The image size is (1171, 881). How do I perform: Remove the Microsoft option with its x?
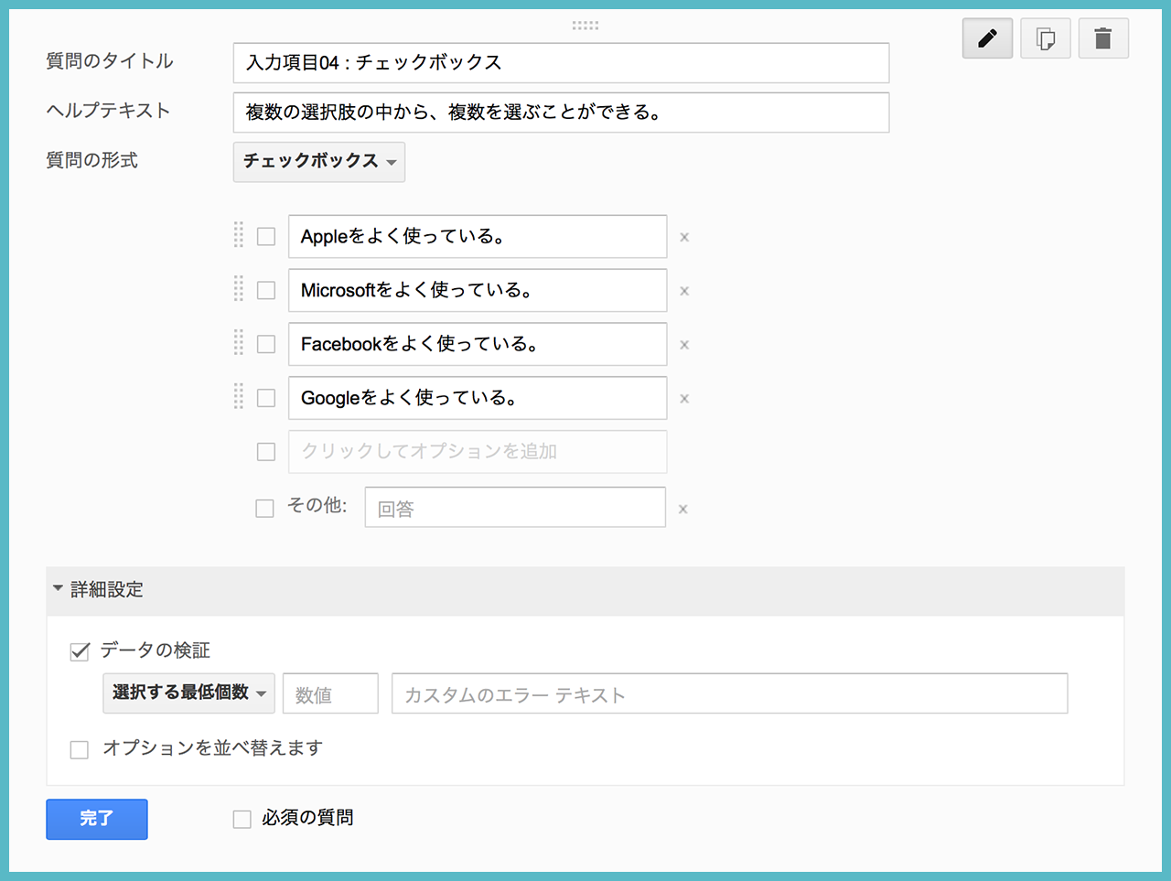684,291
